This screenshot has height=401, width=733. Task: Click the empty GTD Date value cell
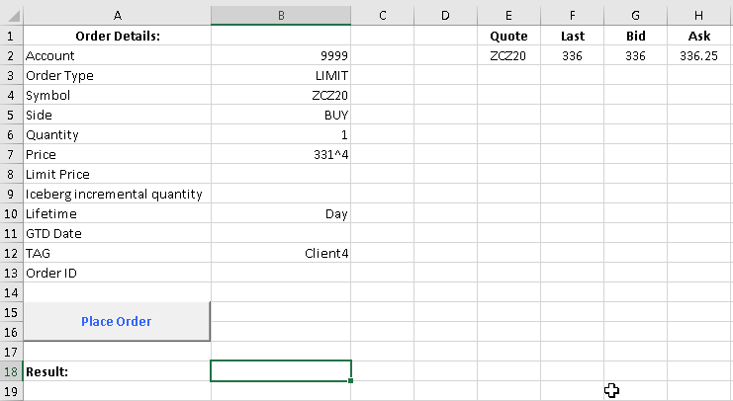click(x=281, y=233)
